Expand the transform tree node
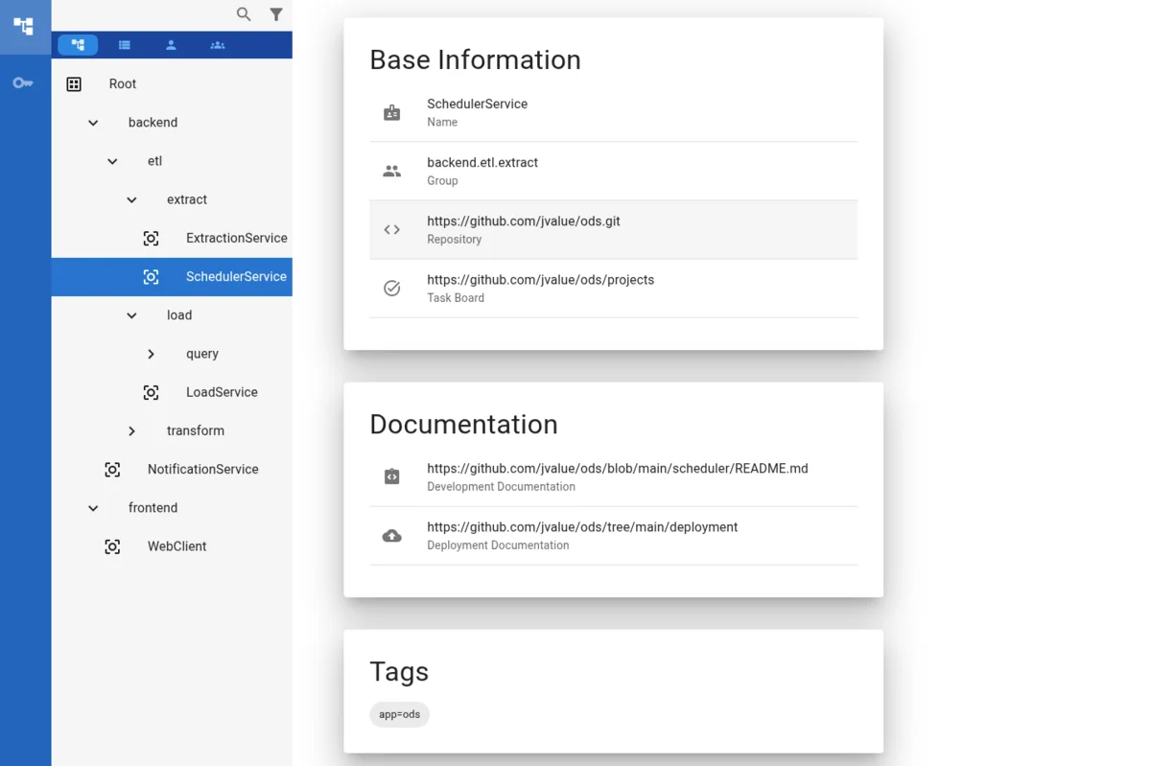This screenshot has width=1151, height=766. point(131,430)
